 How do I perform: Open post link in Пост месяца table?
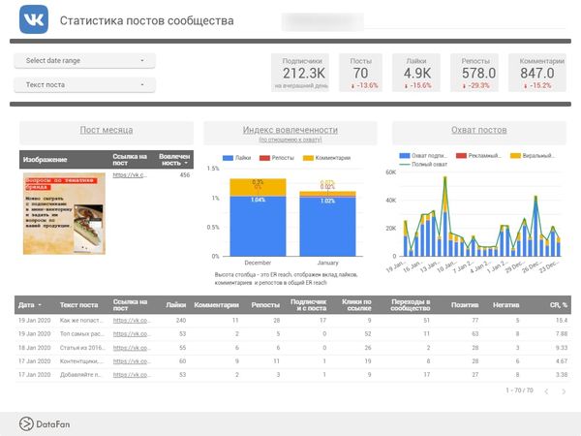(128, 175)
